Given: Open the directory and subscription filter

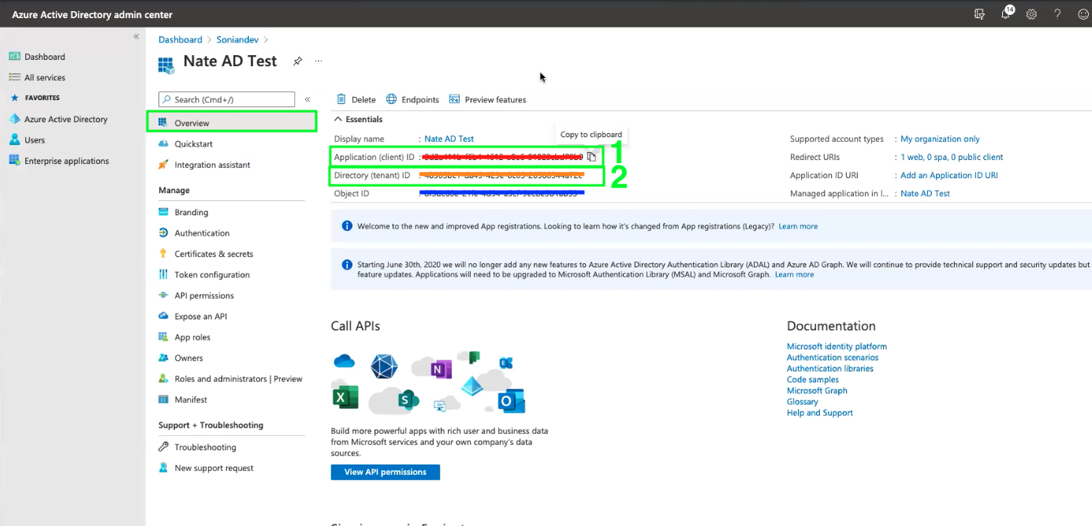Looking at the screenshot, I should pos(979,14).
